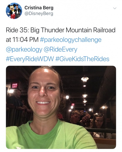Viewport: 122px width, 152px height.
Task: Click the 'Big Thunder Mountain Railroad' tweet text
Action: click(x=73, y=30)
